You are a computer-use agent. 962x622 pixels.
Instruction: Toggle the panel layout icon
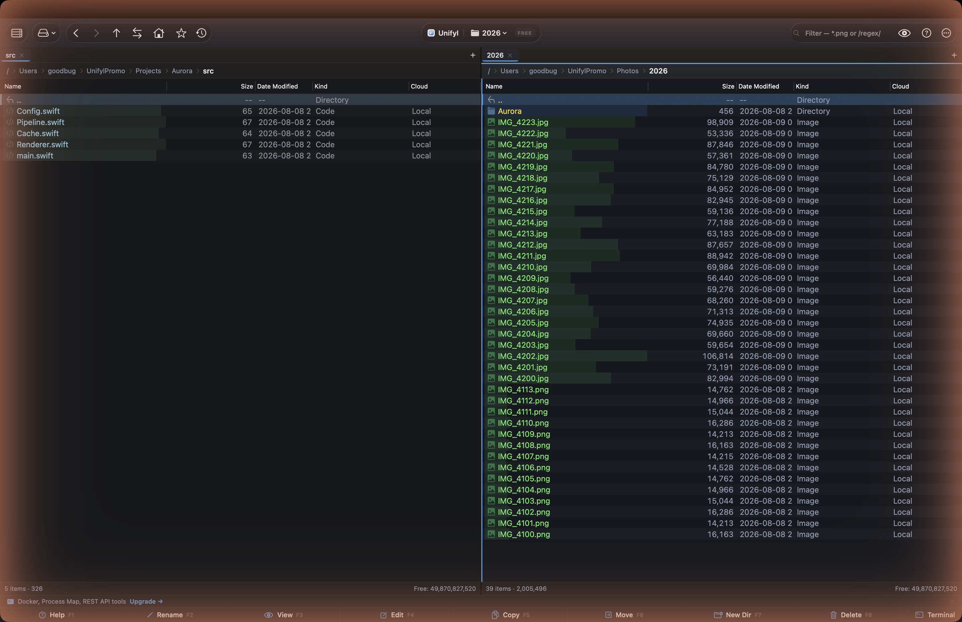[x=16, y=33]
